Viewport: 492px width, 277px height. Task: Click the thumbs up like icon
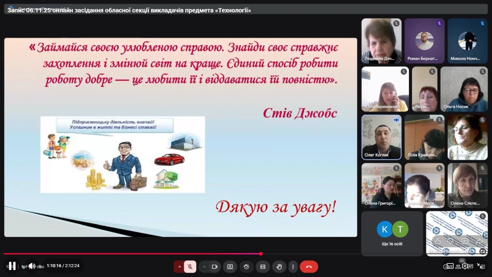click(438, 242)
